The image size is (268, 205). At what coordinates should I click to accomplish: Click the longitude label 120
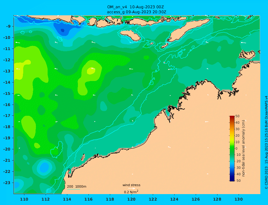131,199
